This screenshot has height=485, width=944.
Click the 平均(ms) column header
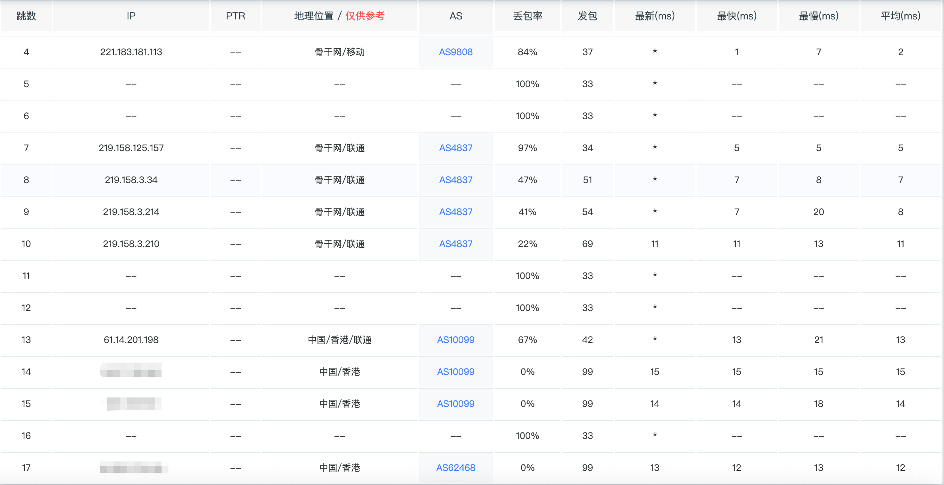(900, 16)
